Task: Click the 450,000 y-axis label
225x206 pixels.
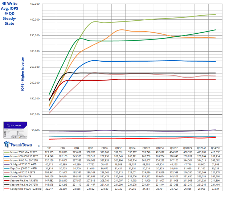Action: [x=35, y=4]
